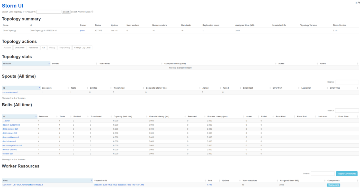Click the Bolts table search field
The image size is (360, 189).
click(x=347, y=111)
